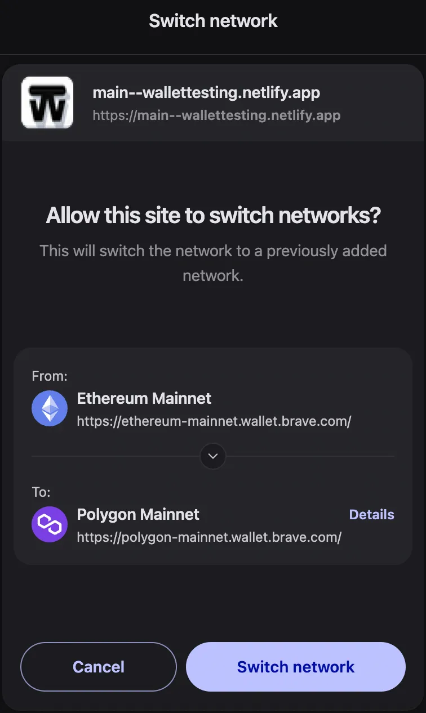Screen dimensions: 426x713
Task: Select the Ethereum Mainnet network entry
Action: (144, 398)
